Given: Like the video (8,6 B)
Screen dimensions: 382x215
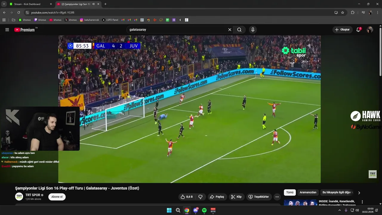Looking at the screenshot, I should pos(187,197).
